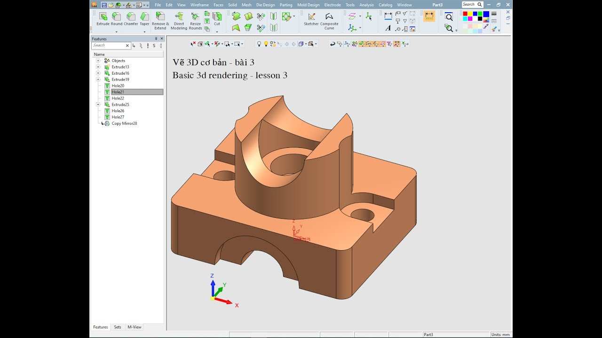Image resolution: width=602 pixels, height=338 pixels.
Task: Switch to the M-View tab
Action: coord(135,327)
